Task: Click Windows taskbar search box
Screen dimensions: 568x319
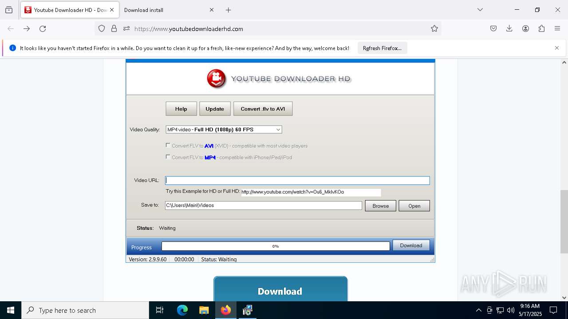Action: pos(85,310)
